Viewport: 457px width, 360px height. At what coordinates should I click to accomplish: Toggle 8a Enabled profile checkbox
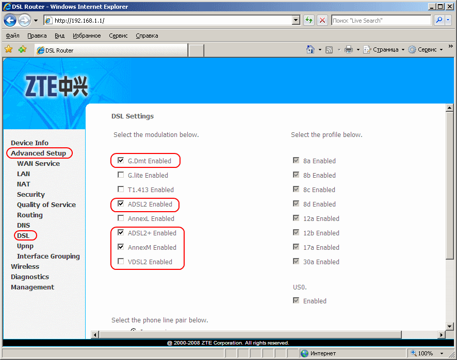tap(296, 160)
